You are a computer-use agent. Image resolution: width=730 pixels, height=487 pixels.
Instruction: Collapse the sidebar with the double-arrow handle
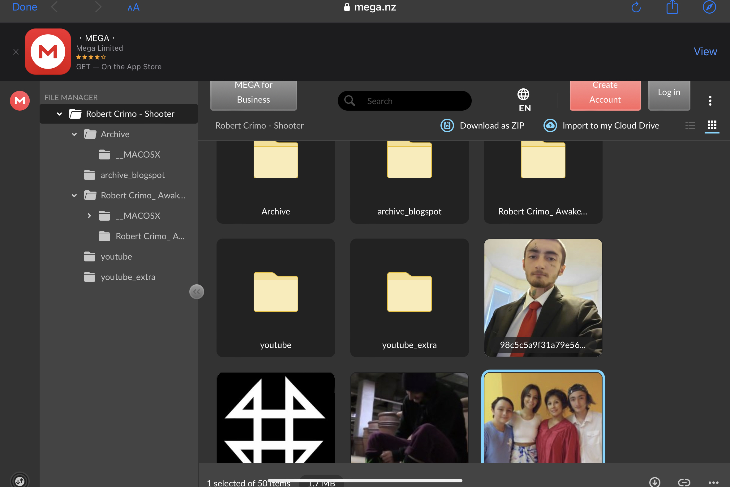pyautogui.click(x=196, y=292)
